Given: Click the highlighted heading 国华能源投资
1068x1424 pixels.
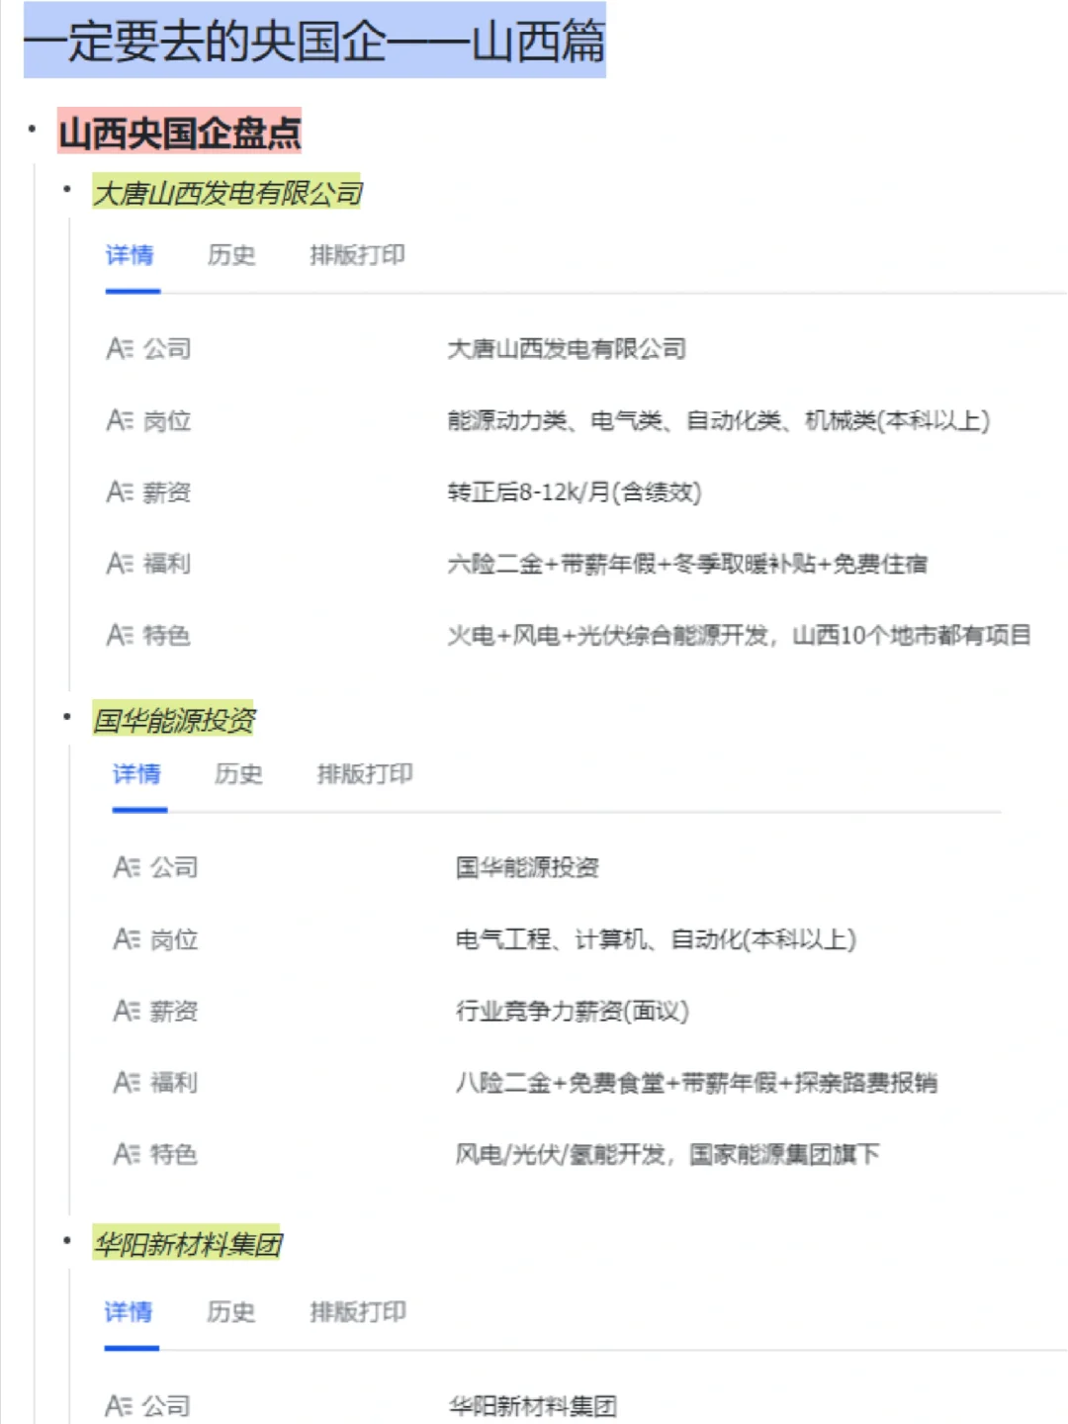Looking at the screenshot, I should point(174,720).
